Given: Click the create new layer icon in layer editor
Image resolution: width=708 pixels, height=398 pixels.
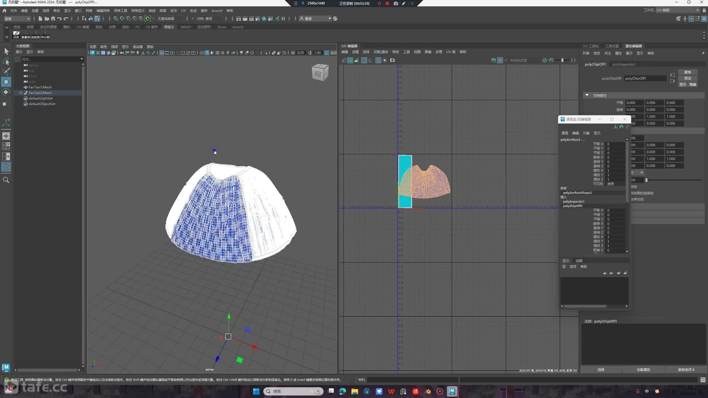Looking at the screenshot, I should 619,273.
